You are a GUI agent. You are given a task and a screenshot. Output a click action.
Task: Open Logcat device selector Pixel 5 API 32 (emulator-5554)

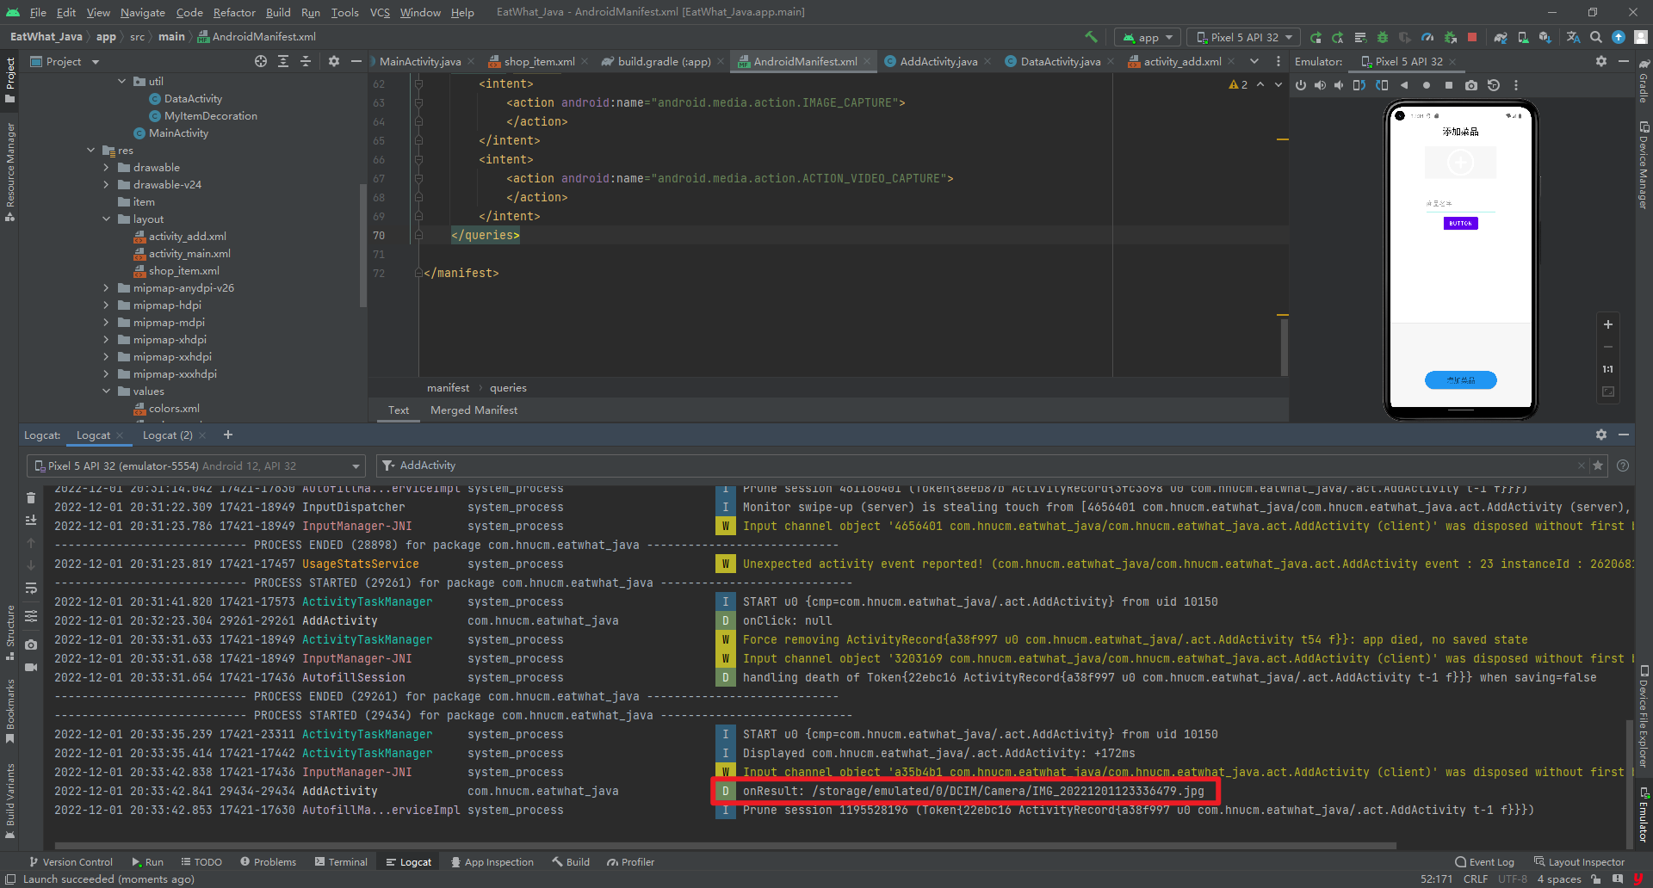197,466
